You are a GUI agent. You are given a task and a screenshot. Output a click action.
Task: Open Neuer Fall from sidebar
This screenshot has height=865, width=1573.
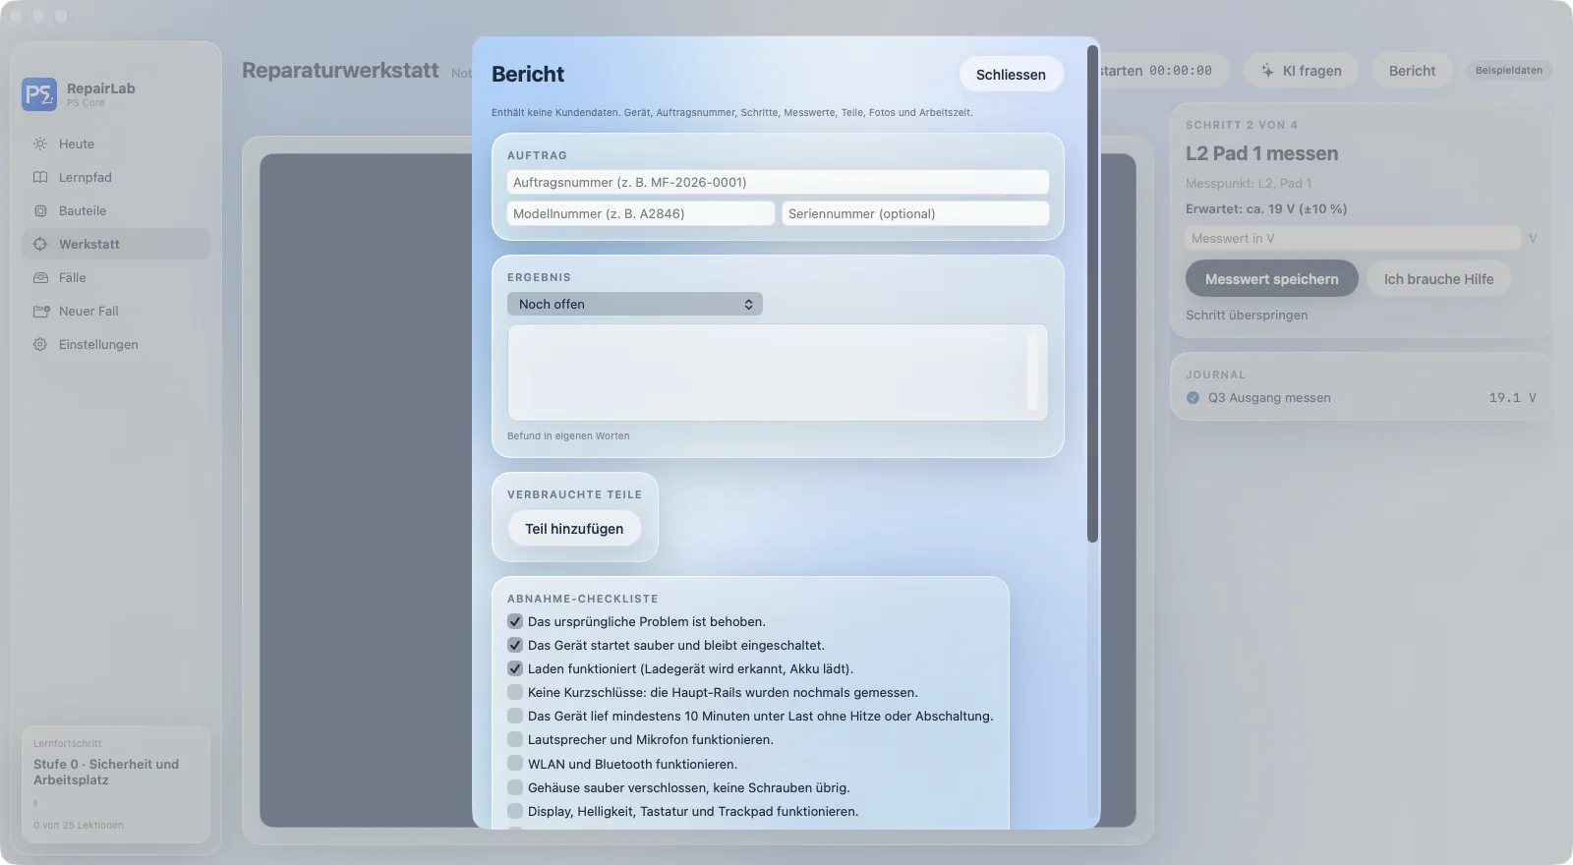pyautogui.click(x=116, y=311)
